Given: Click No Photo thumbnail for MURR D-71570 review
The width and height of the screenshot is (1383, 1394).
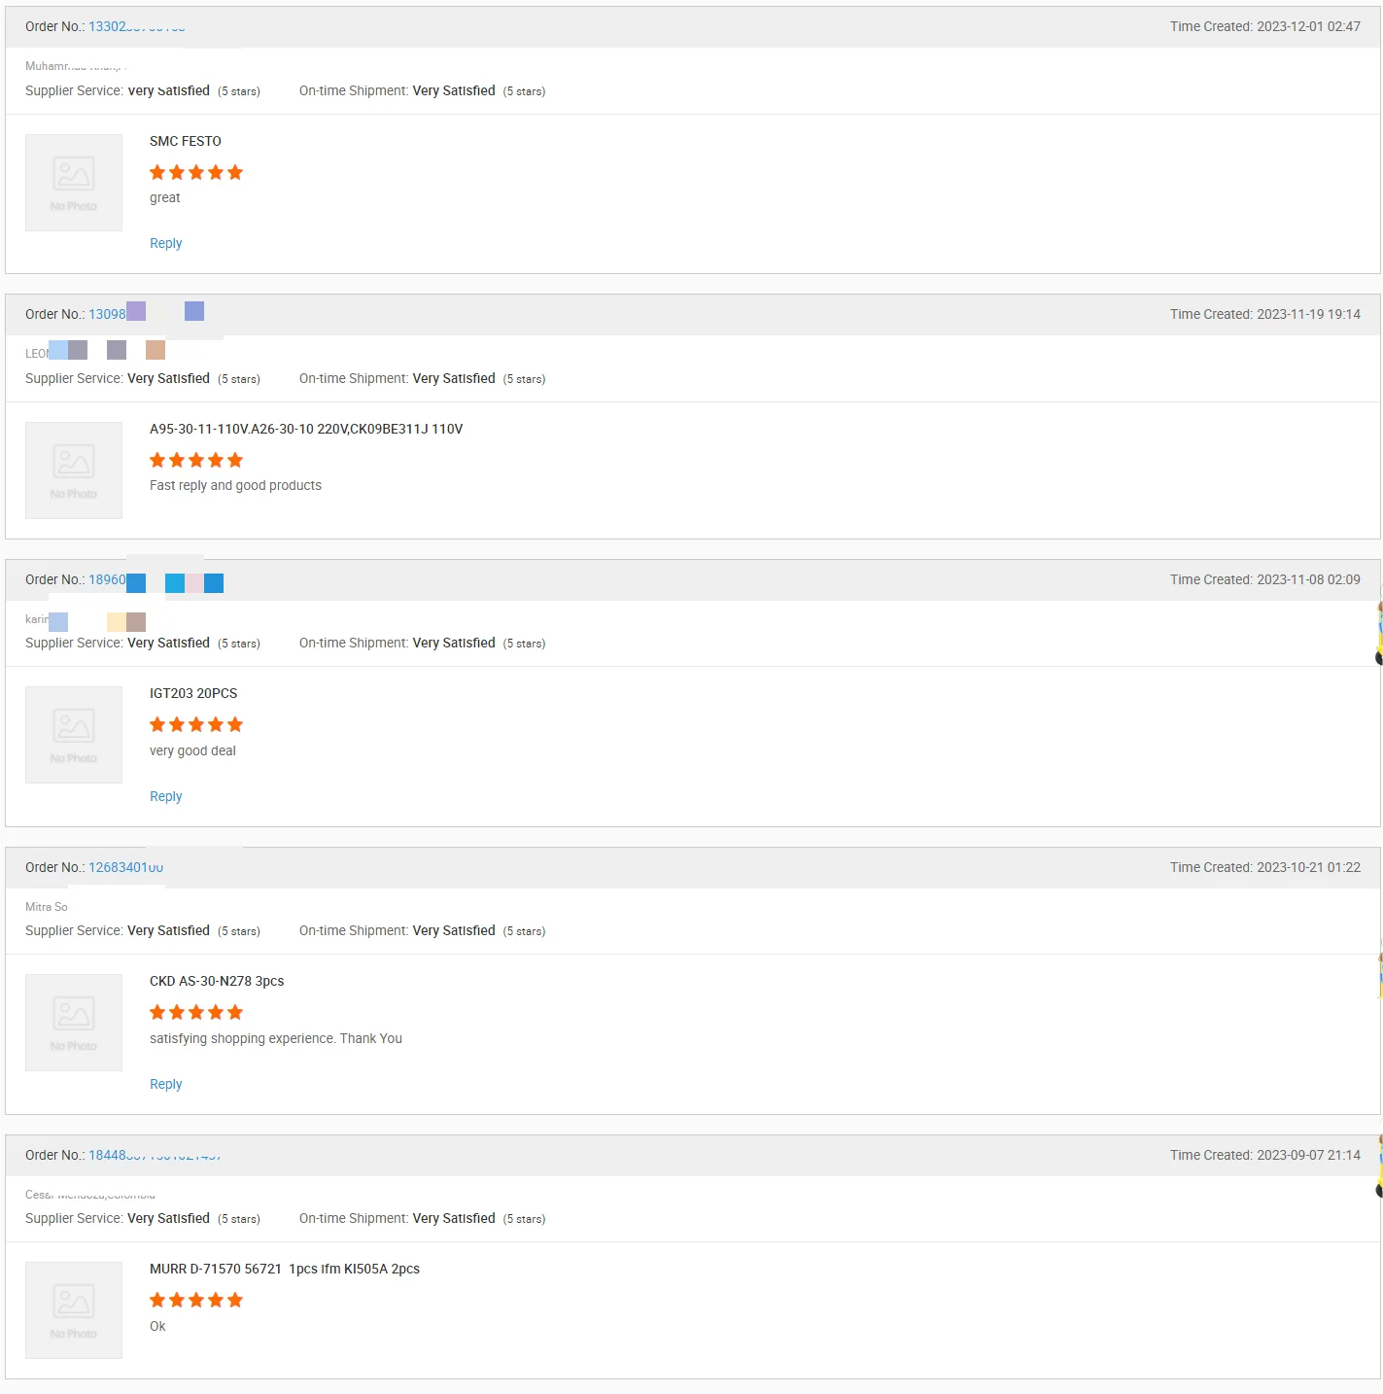Looking at the screenshot, I should tap(74, 1310).
